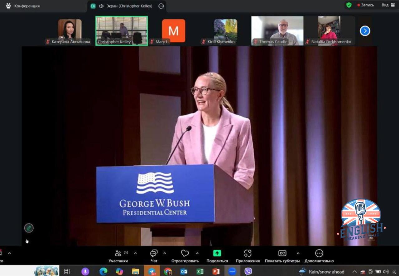Toggle Показать субтитры closed captions
The image size is (399, 276).
coord(282,253)
